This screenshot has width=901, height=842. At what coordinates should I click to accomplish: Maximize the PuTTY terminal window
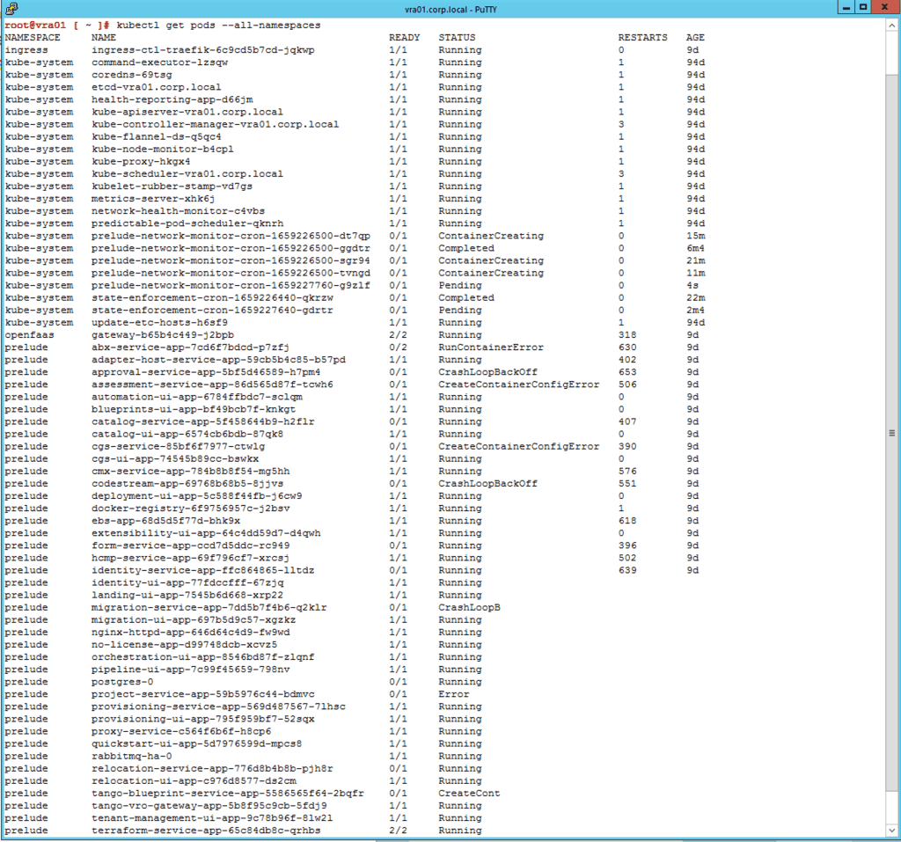pyautogui.click(x=862, y=8)
